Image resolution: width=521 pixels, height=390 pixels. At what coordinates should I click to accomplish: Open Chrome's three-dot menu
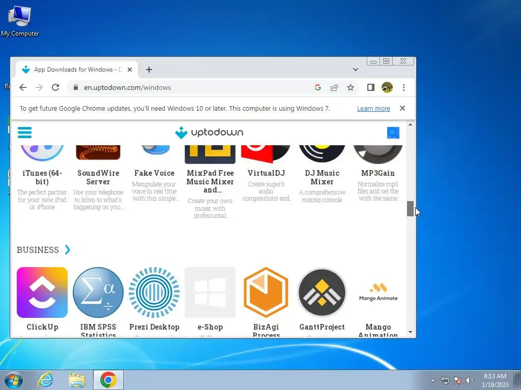click(403, 87)
